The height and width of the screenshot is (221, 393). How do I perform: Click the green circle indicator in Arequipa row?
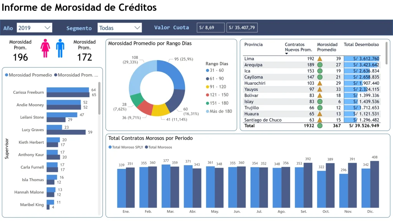point(319,65)
